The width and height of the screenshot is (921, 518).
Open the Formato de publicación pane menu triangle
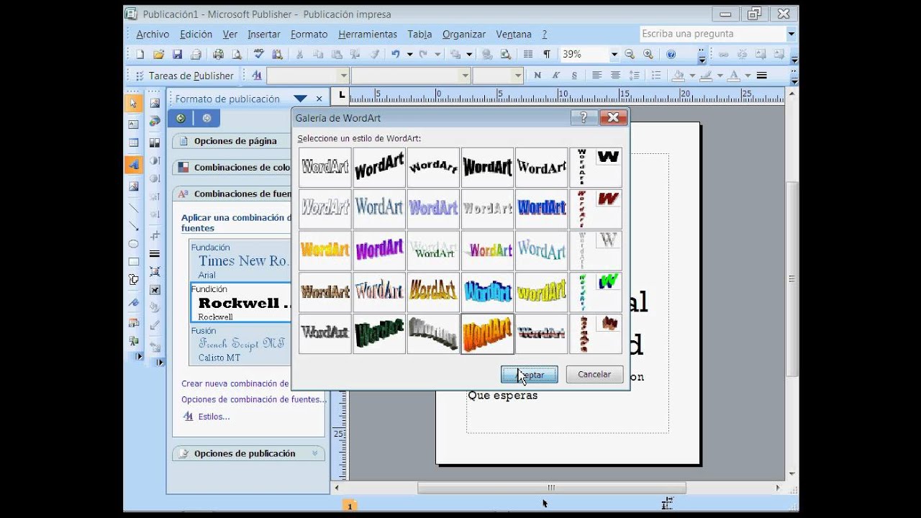[300, 99]
